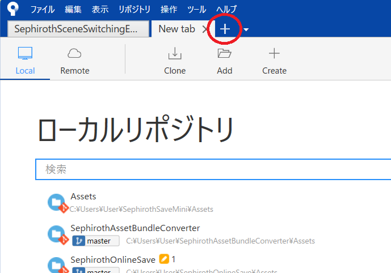
Task: Open the 操作 menu
Action: (x=169, y=10)
